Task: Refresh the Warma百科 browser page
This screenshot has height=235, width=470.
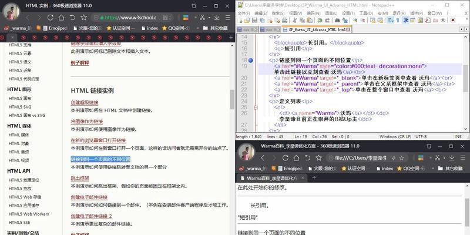Action: pyautogui.click(x=286, y=157)
